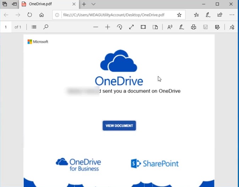The height and width of the screenshot is (187, 239).
Task: Add page to favorites star
Action: (179, 15)
